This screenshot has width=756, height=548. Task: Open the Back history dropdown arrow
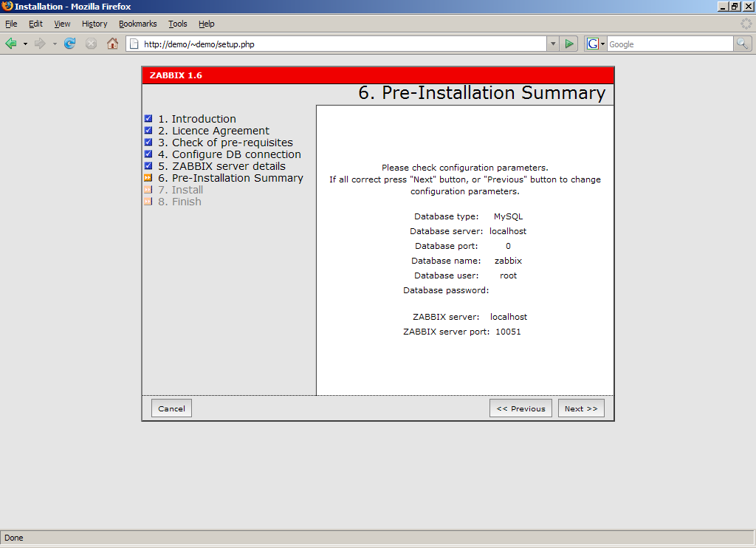pos(25,44)
